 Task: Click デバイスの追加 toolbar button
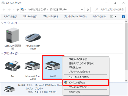click(x=10, y=17)
